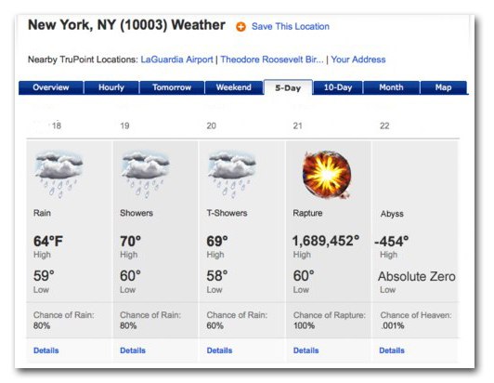Open the Theodore Roosevelt Bir... location link
Image resolution: width=494 pixels, height=383 pixels.
click(x=272, y=59)
